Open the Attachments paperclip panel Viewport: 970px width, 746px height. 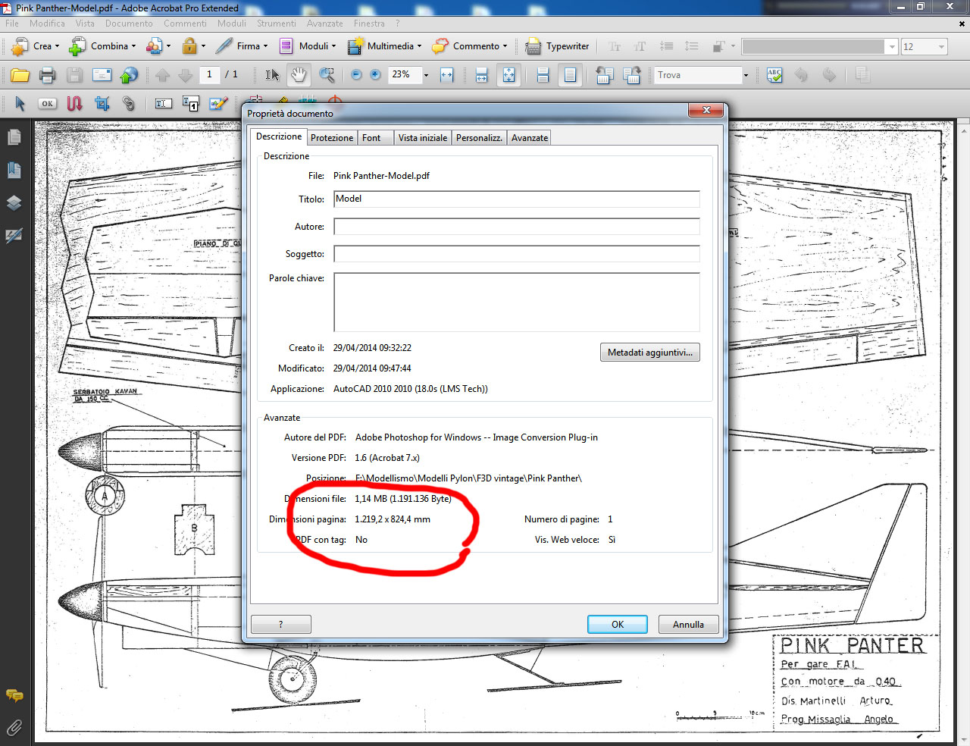tap(14, 728)
